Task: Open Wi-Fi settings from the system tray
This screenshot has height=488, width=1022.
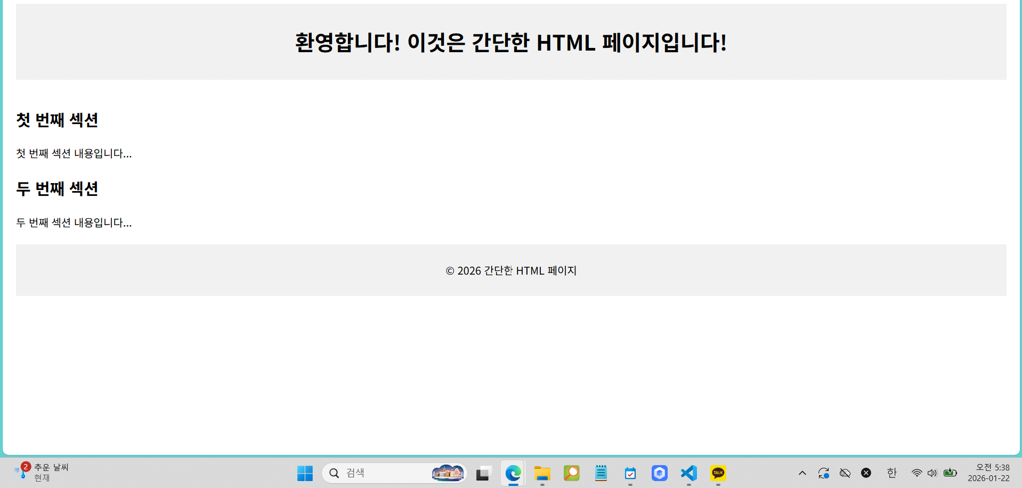Action: 916,473
